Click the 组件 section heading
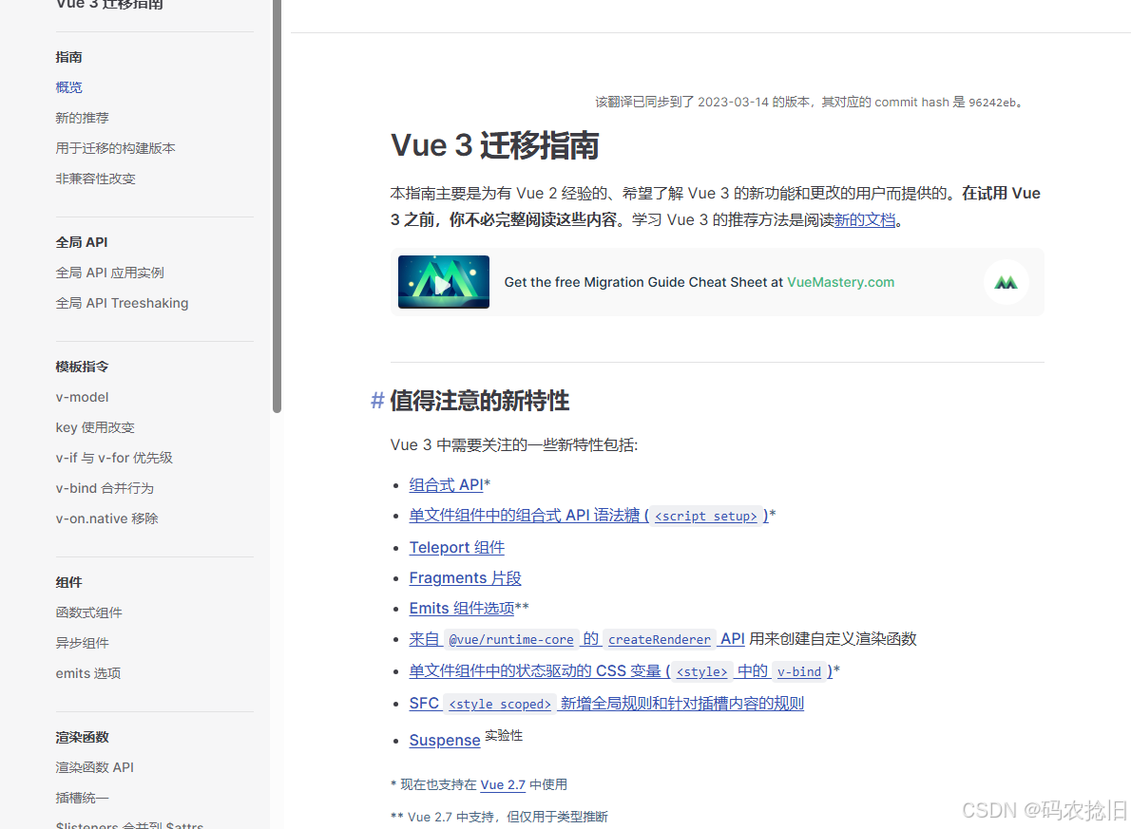Screen dimensions: 1131x829 pos(68,582)
